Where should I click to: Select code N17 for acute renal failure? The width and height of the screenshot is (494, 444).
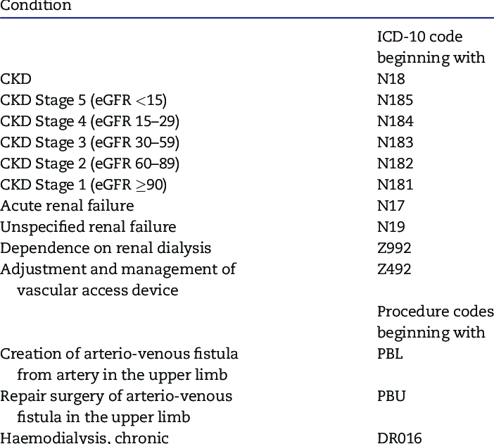[x=391, y=206]
